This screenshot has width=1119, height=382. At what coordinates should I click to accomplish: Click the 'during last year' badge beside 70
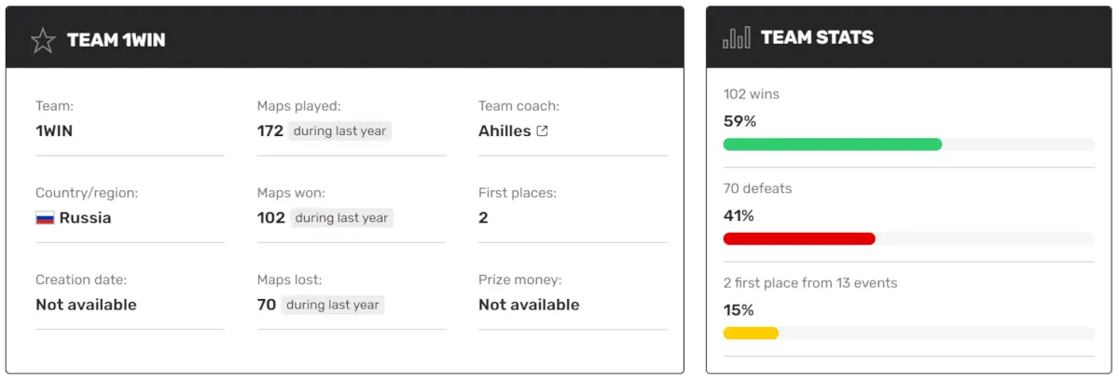tap(333, 305)
